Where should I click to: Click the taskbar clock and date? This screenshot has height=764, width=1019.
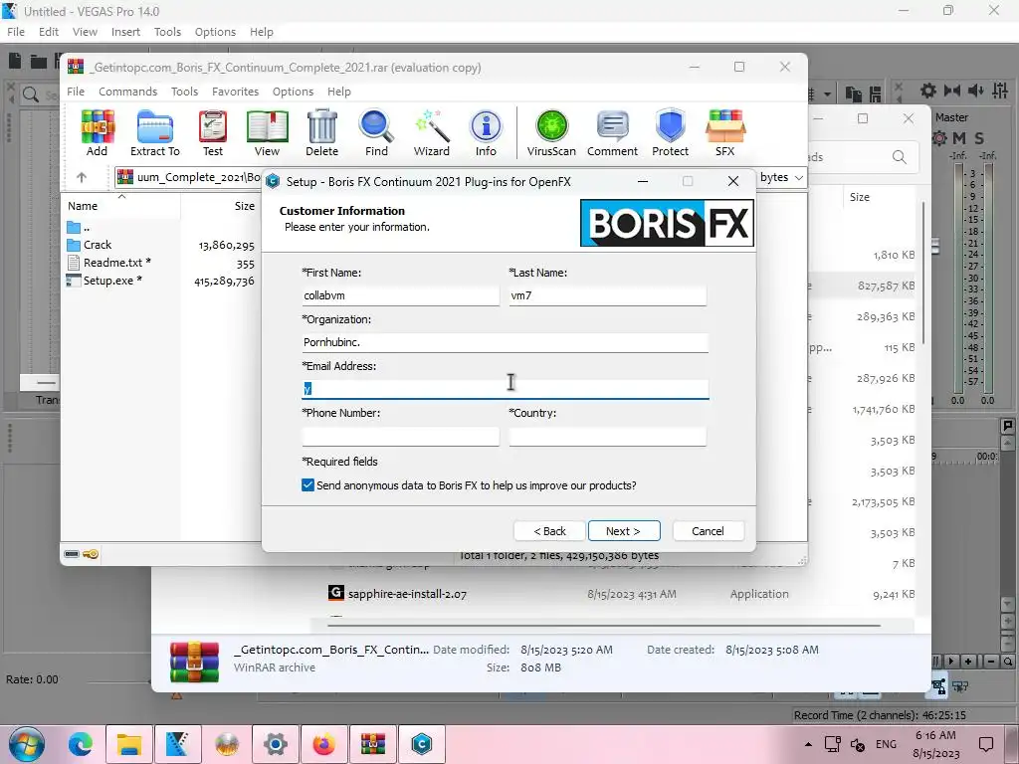pos(935,744)
